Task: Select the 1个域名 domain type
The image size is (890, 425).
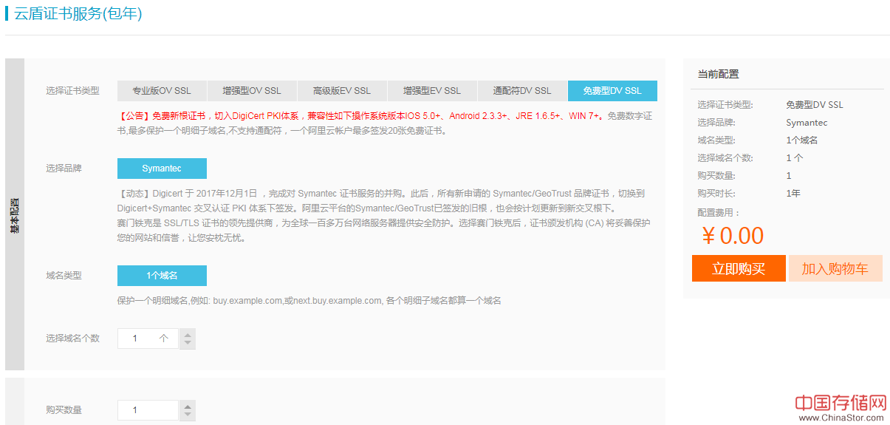Action: 162,276
